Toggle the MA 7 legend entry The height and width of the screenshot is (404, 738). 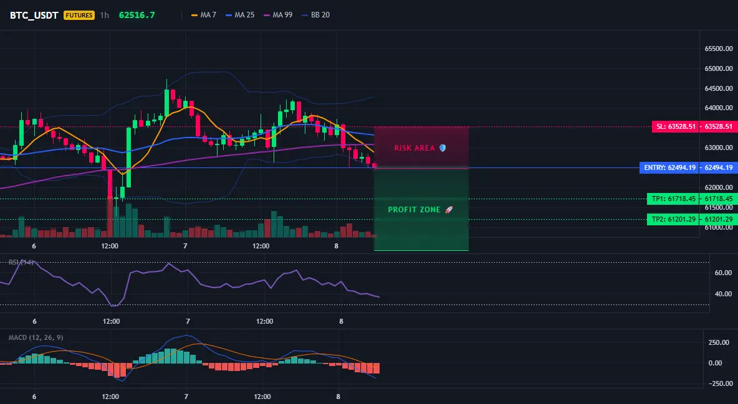(x=204, y=15)
